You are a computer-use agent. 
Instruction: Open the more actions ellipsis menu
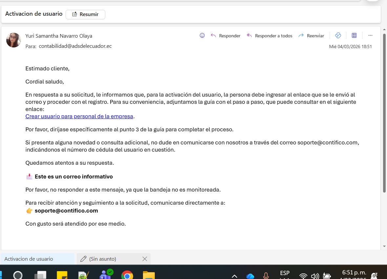coord(370,35)
